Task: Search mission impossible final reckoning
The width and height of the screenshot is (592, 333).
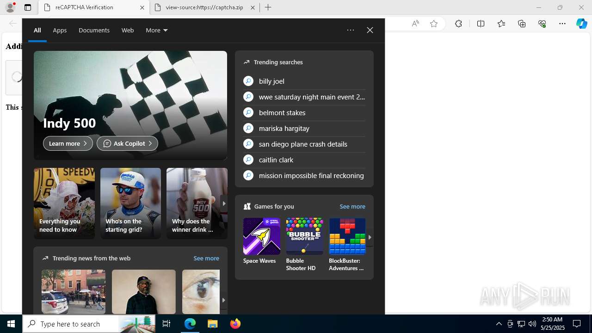Action: tap(304, 175)
